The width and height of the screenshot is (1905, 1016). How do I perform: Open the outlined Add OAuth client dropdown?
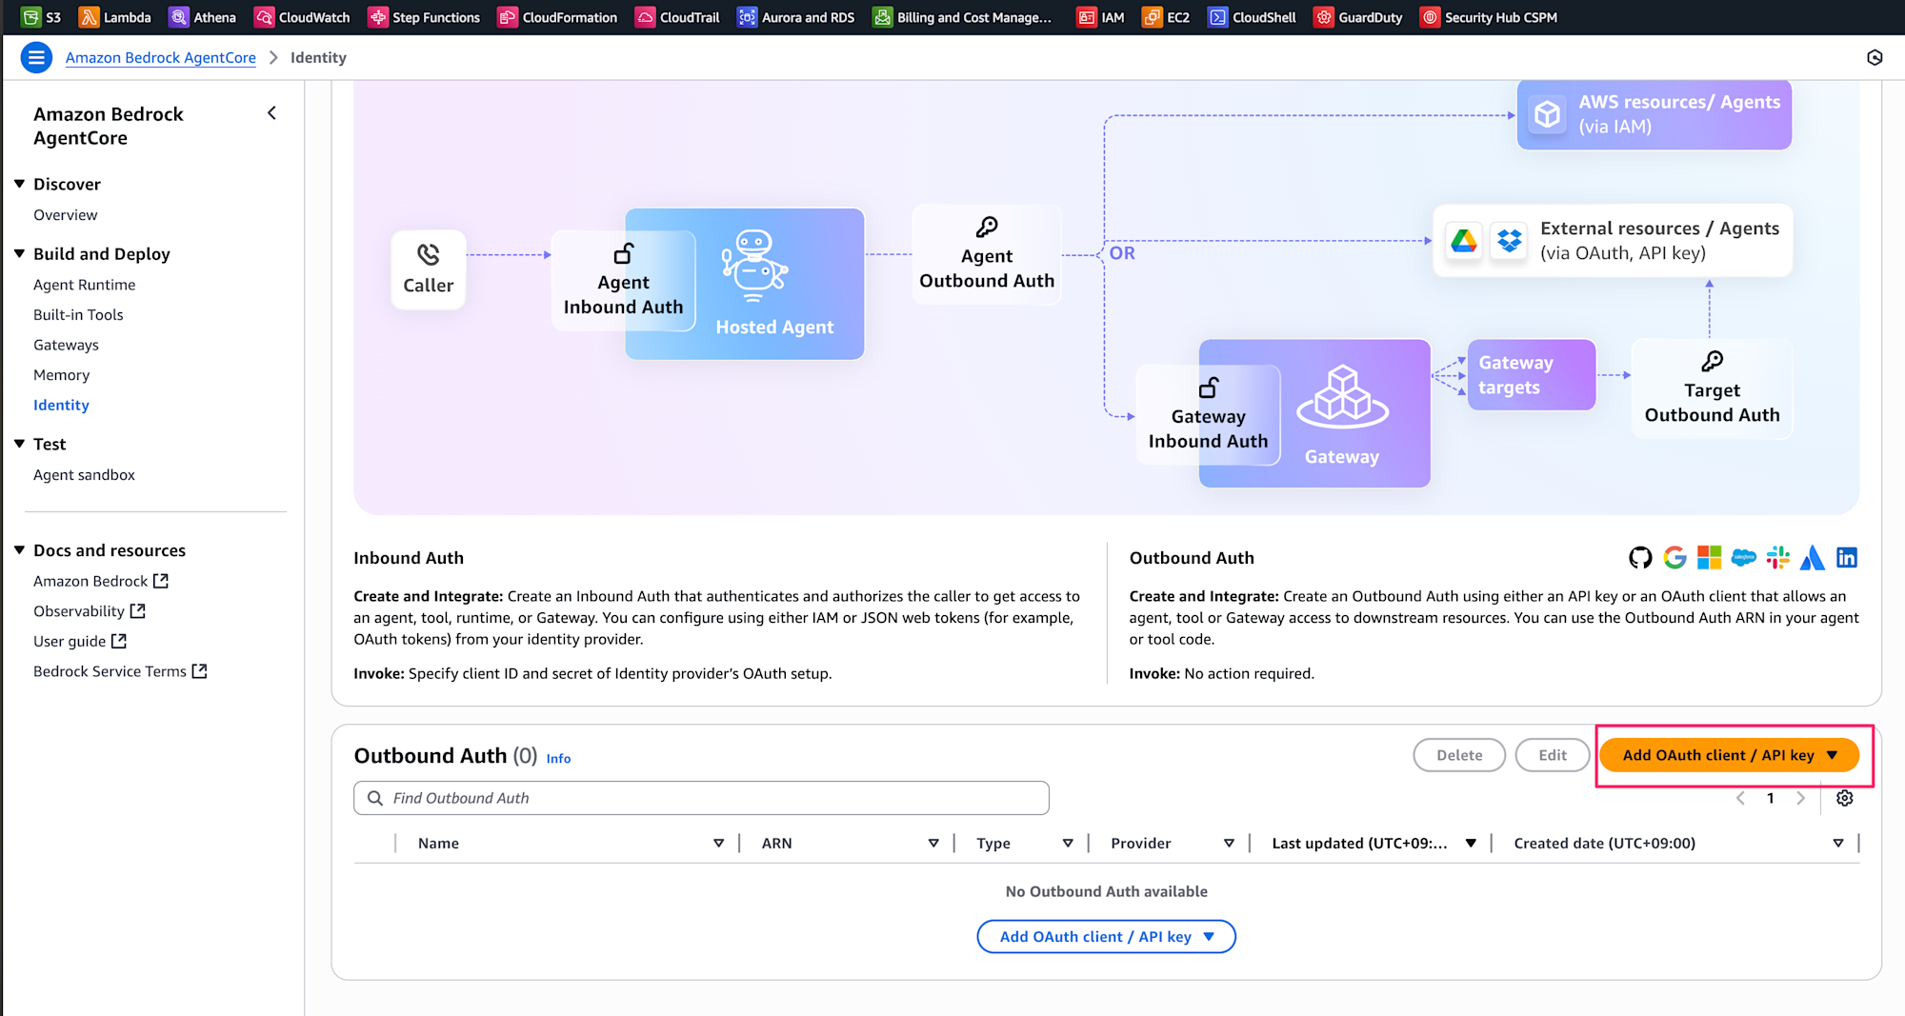(1106, 937)
